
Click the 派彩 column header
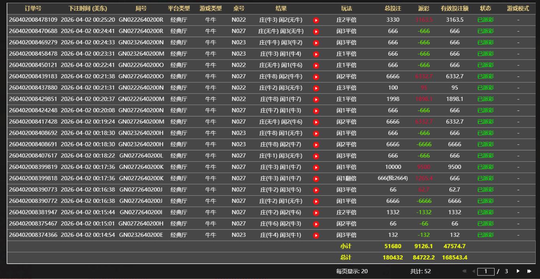click(424, 8)
